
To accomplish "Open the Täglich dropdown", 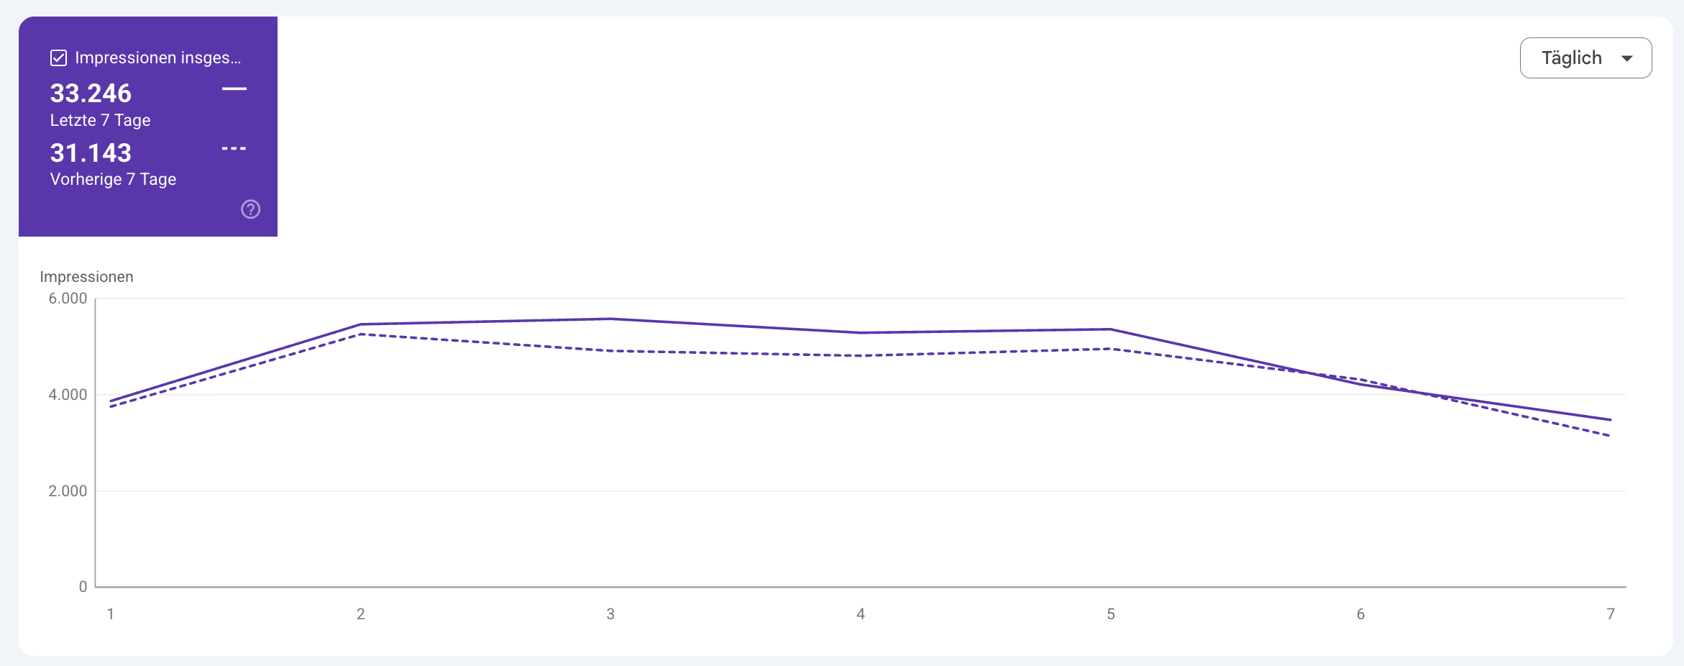I will 1585,58.
